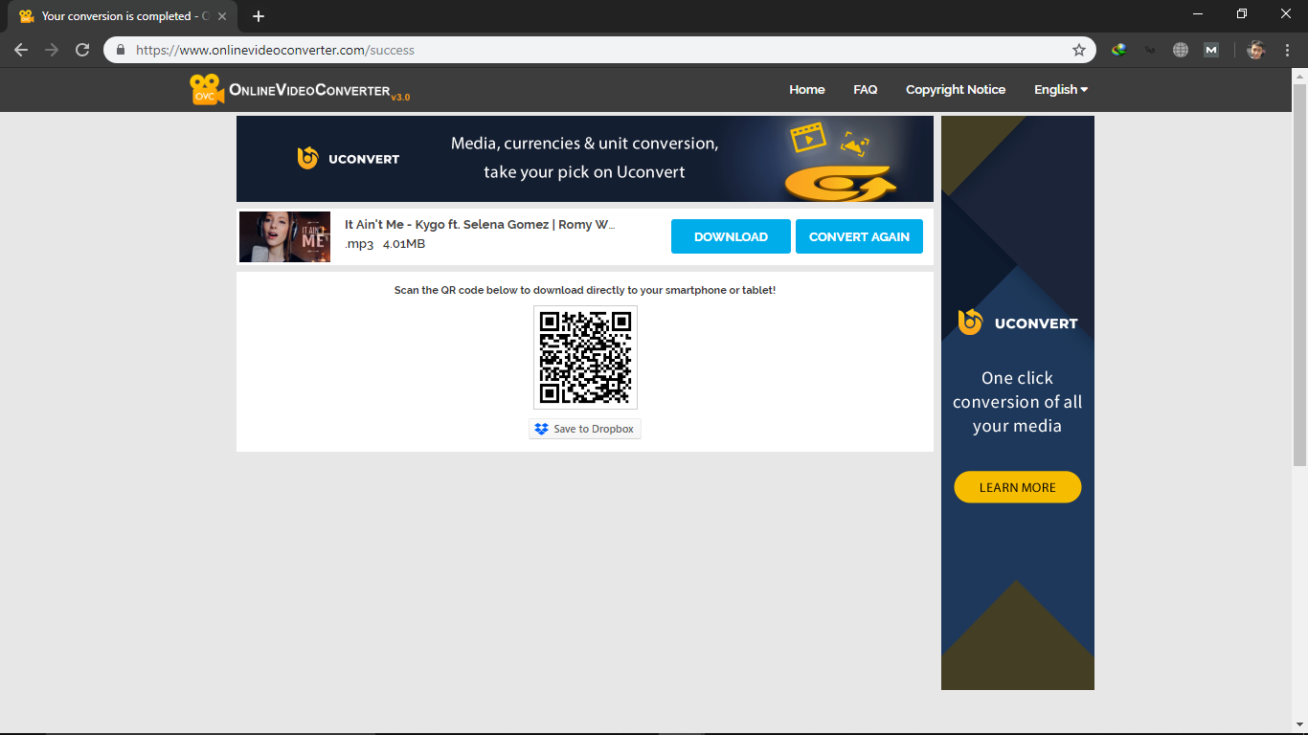This screenshot has height=735, width=1308.
Task: Open the grey globe extension
Action: point(1181,50)
